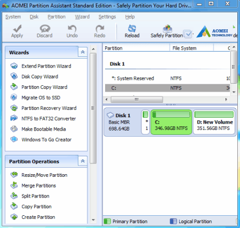The width and height of the screenshot is (240, 228).
Task: Click the Safely Partition toolbar icon
Action: point(167,29)
